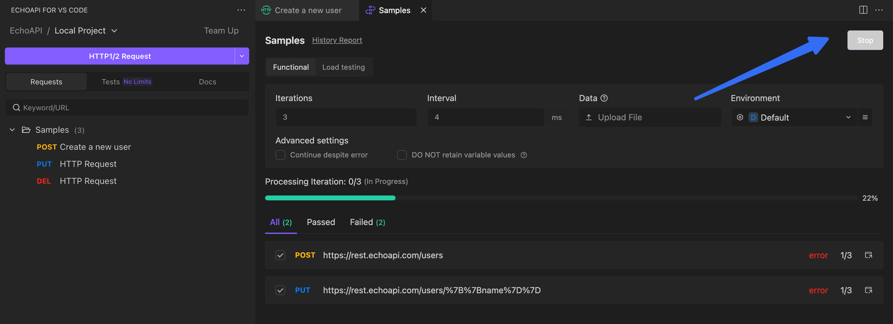Click the 22% progress value
The image size is (893, 324).
870,198
